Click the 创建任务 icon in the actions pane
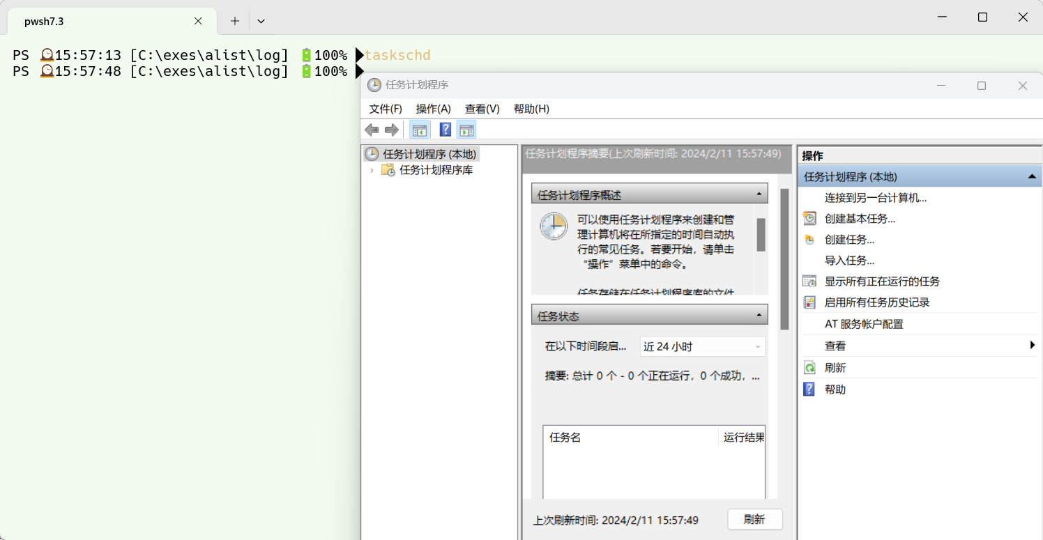This screenshot has width=1043, height=540. (x=809, y=240)
